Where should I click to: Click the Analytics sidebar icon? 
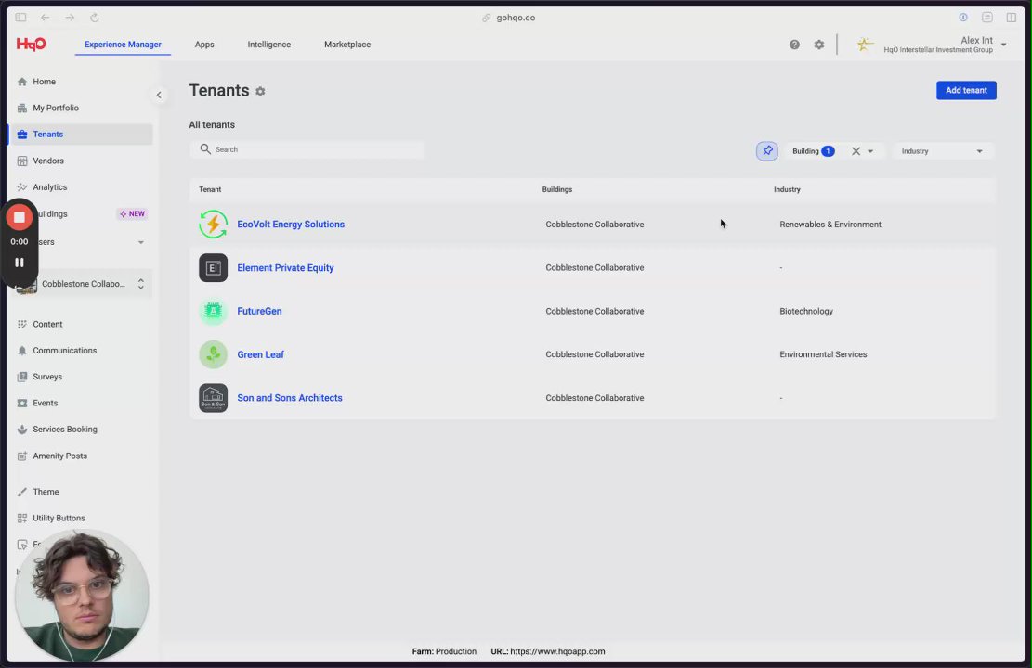(x=22, y=187)
